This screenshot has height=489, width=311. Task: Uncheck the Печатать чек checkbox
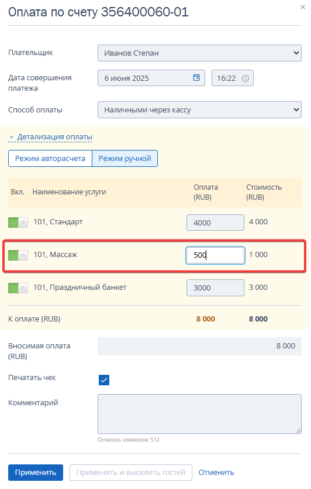[104, 380]
